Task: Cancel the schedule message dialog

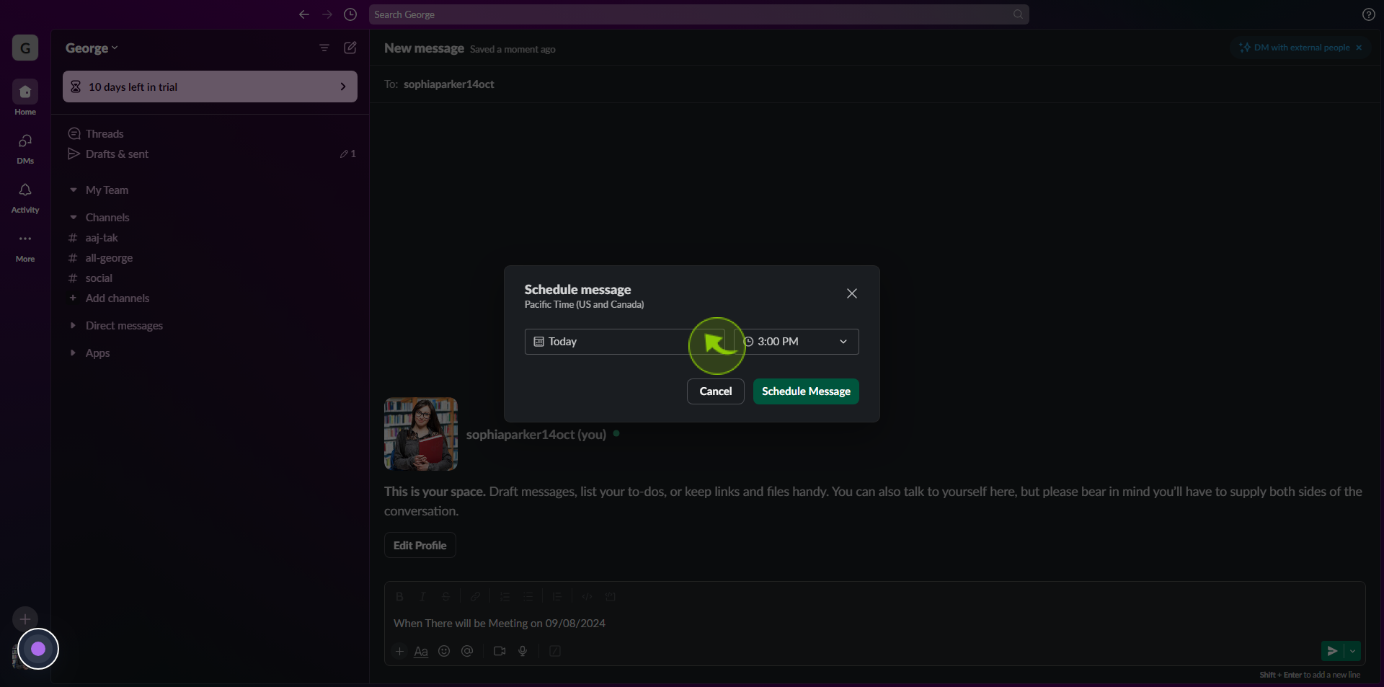Action: click(x=715, y=391)
